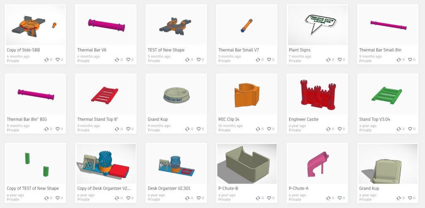Open the red Engineer Castle thumbnail
Screen dimensions: 425x208
click(318, 94)
